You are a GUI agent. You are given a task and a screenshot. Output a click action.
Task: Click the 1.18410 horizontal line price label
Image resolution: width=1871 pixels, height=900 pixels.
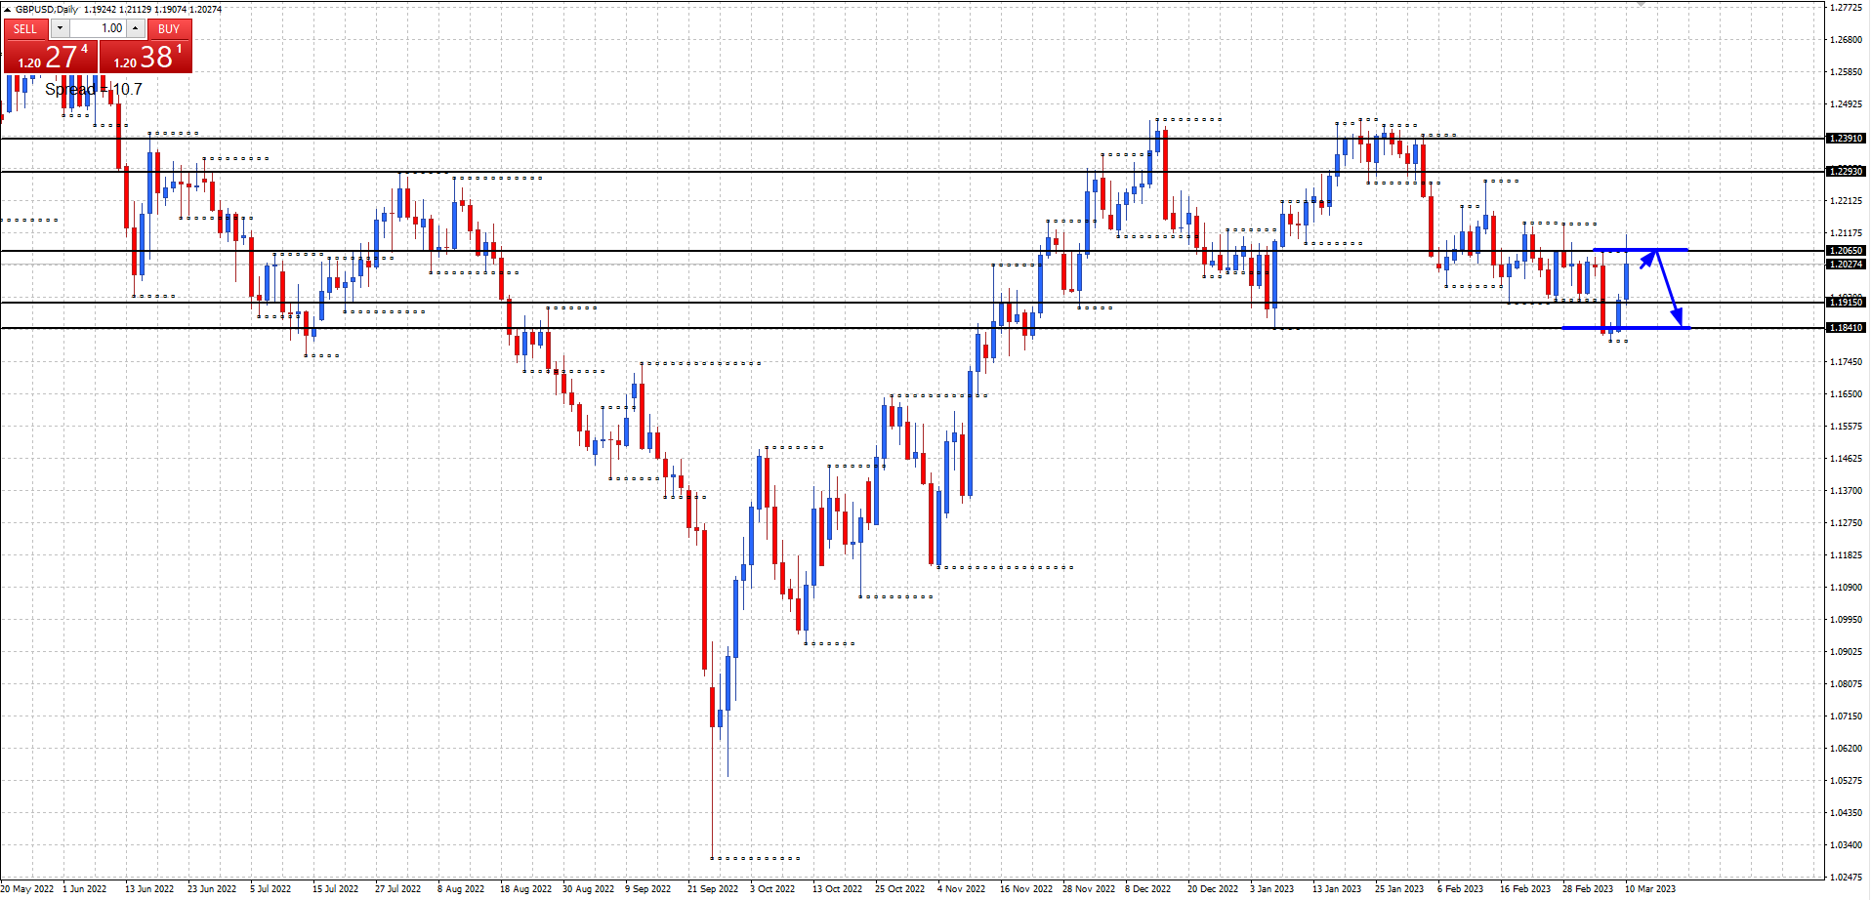pos(1846,328)
